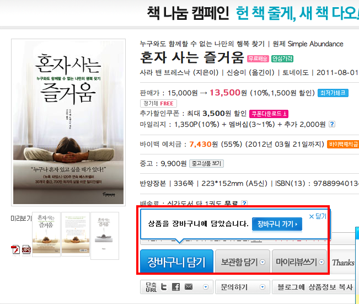The width and height of the screenshot is (359, 304).
Task: Open the JPG preview icon
Action: [x=26, y=249]
